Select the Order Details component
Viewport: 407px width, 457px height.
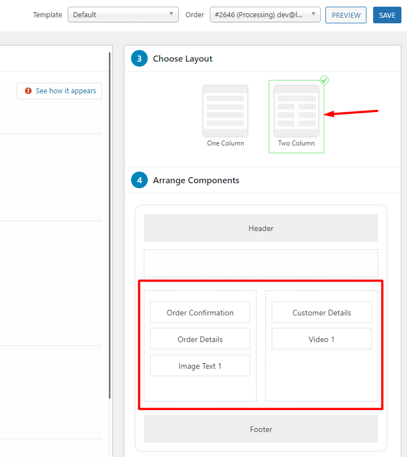[200, 339]
